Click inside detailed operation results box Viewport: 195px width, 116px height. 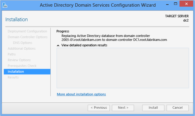(123, 68)
